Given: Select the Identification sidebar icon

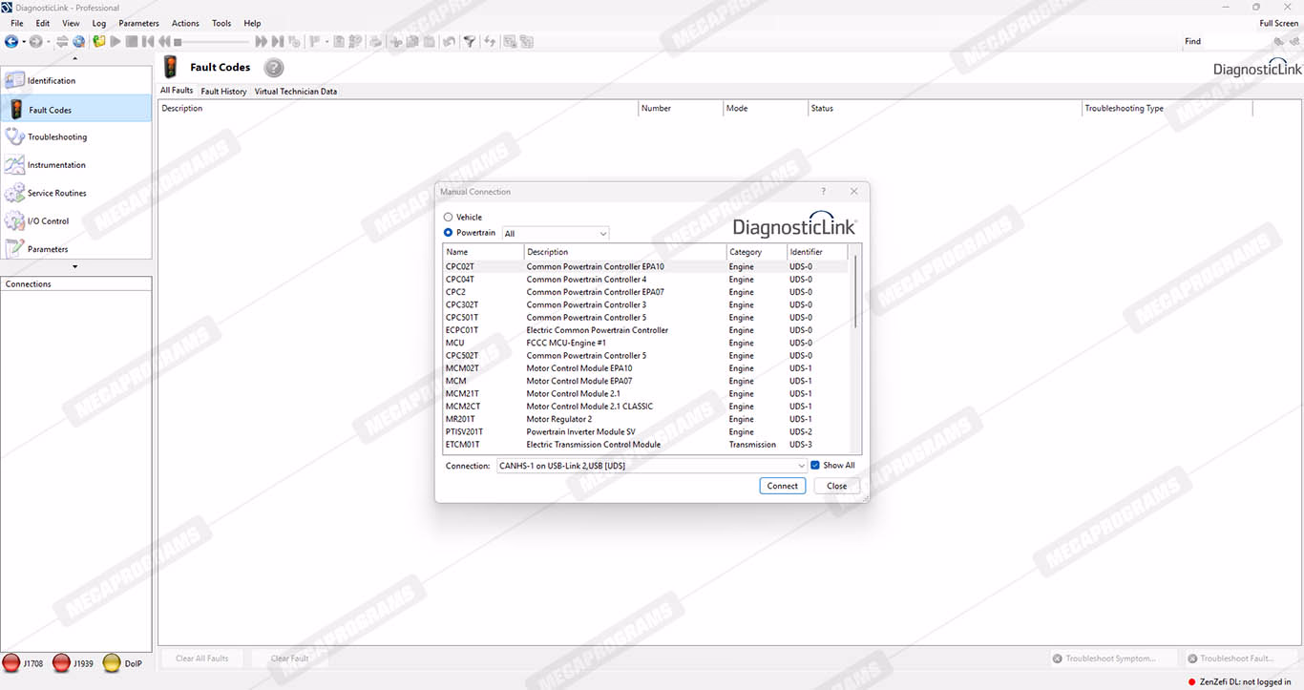Looking at the screenshot, I should (x=15, y=81).
